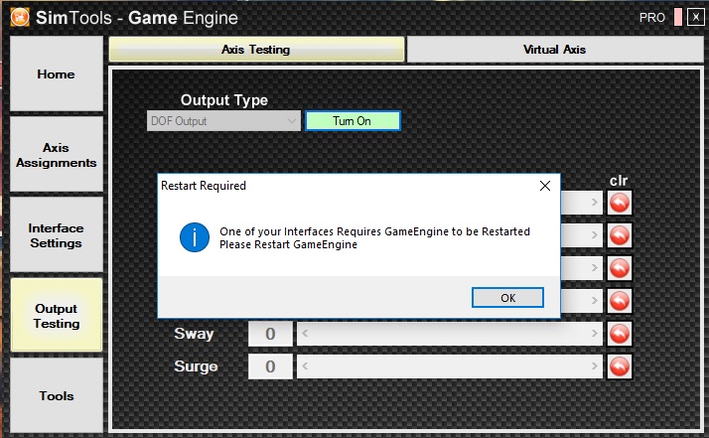
Task: Click the 'Restart Required' dialog title
Action: 204,186
